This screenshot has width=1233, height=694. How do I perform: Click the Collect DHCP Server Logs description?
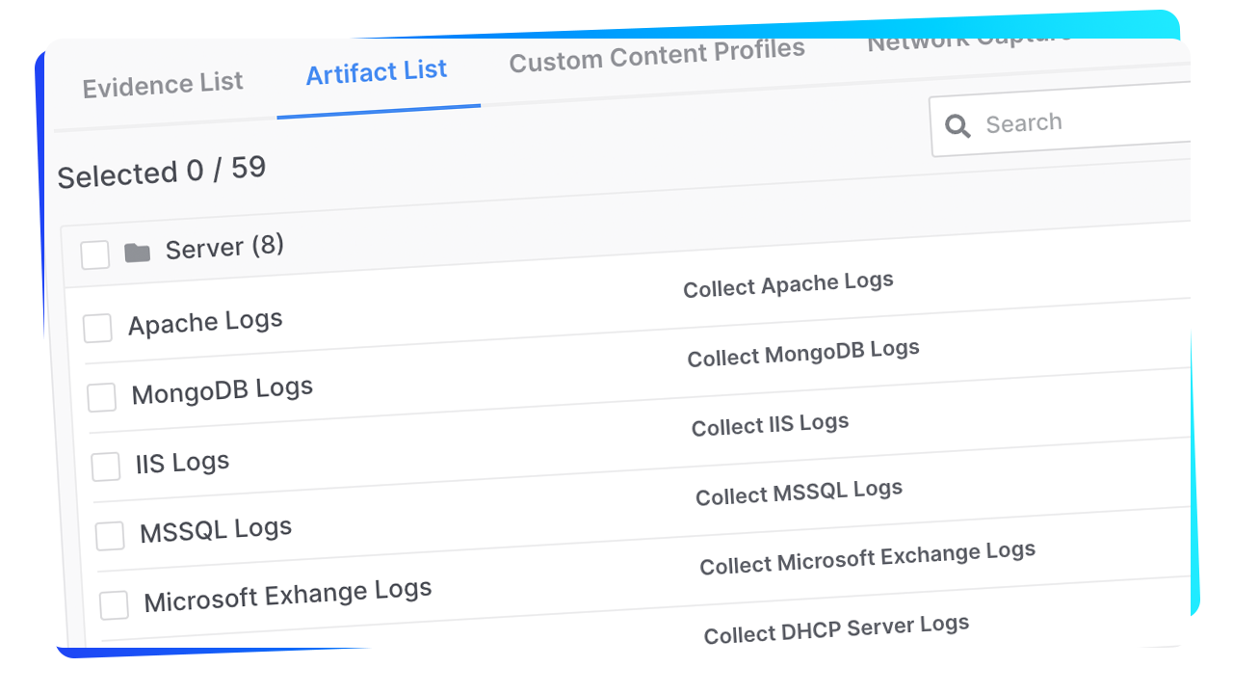tap(836, 628)
